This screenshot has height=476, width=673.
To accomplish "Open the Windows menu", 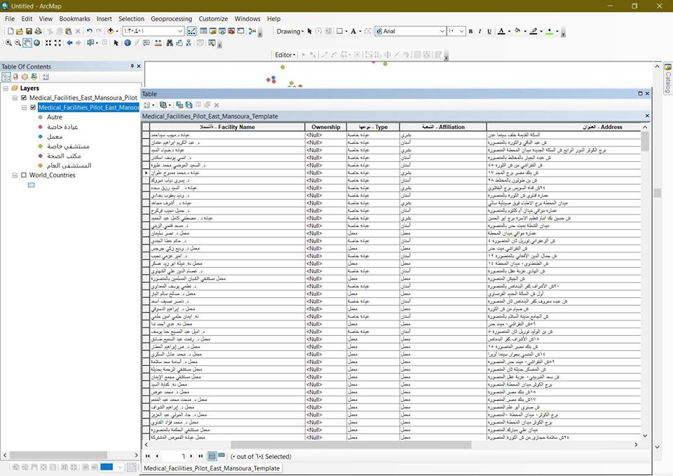I will coord(247,19).
